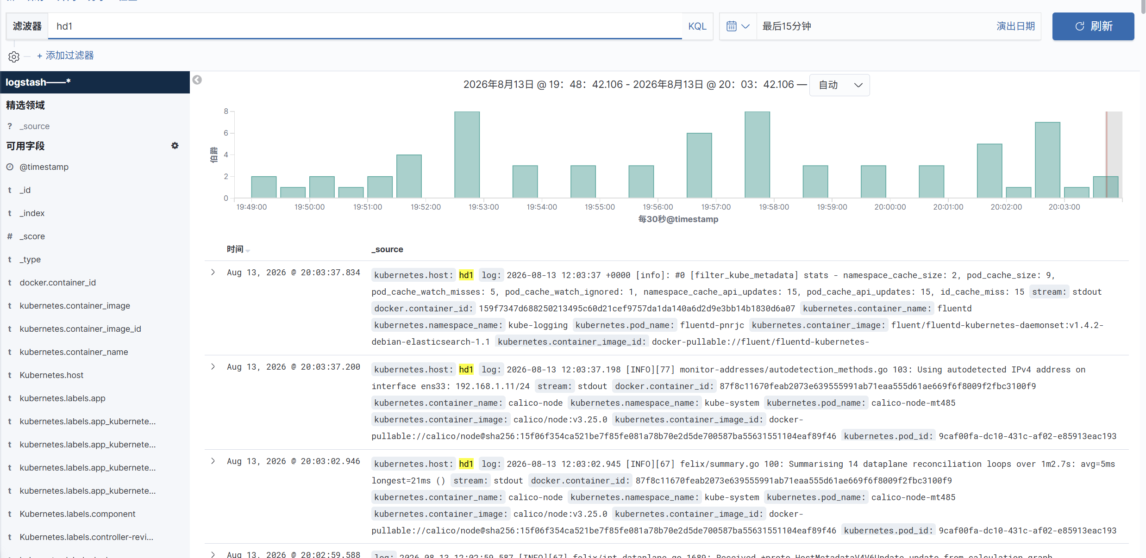The image size is (1146, 558).
Task: Click the 最后15分钟 time range
Action: [x=786, y=26]
